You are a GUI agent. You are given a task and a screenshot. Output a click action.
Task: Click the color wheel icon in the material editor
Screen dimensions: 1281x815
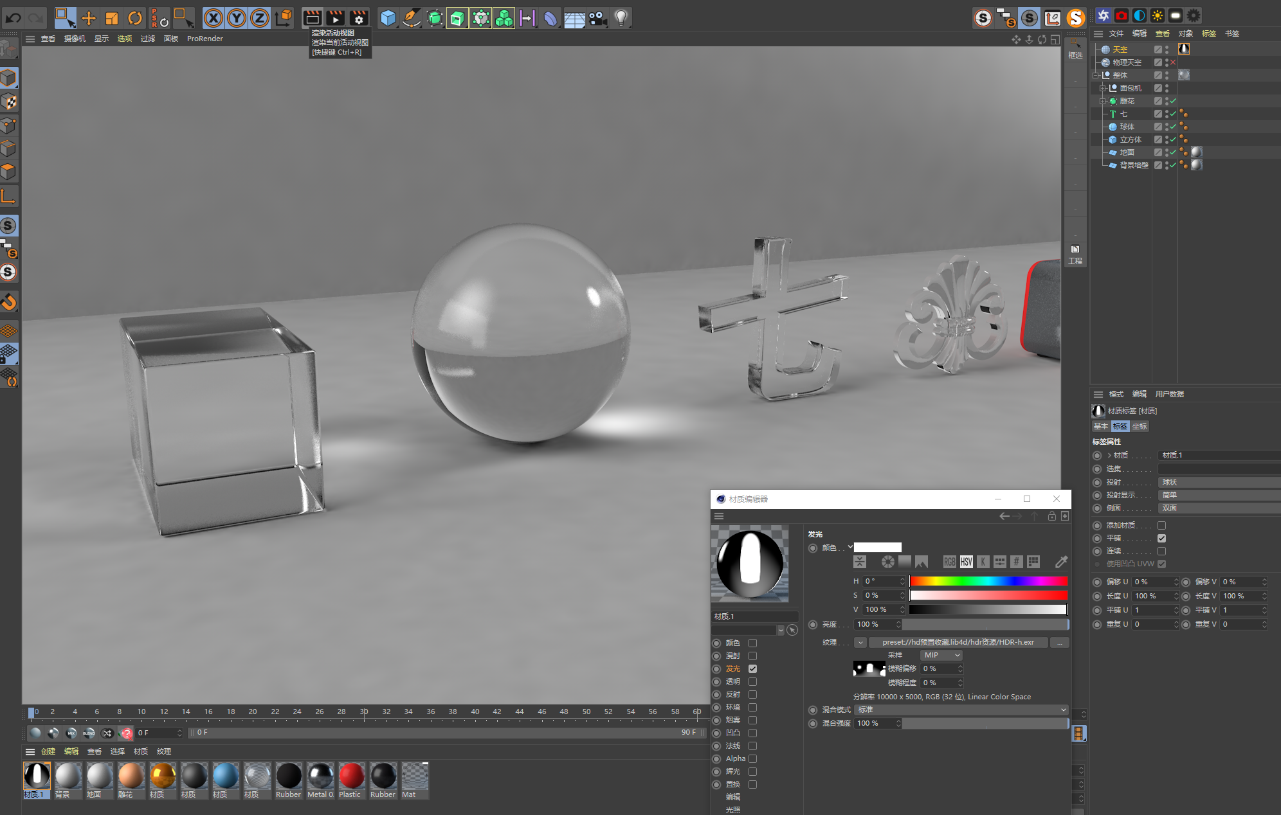[x=888, y=562]
